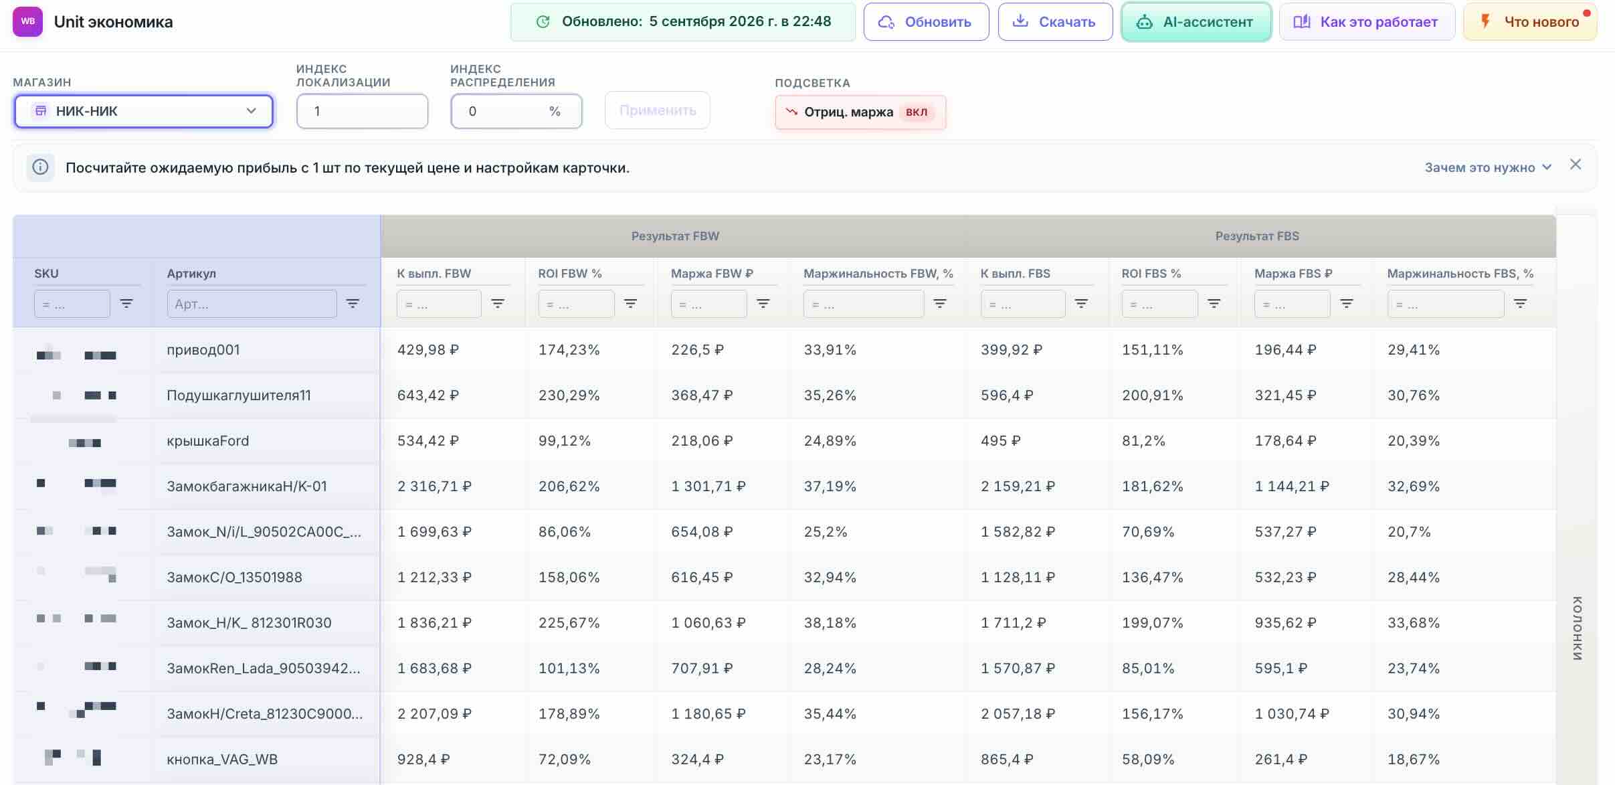Open the Что нового updates
Viewport: 1615px width, 785px height.
1530,22
